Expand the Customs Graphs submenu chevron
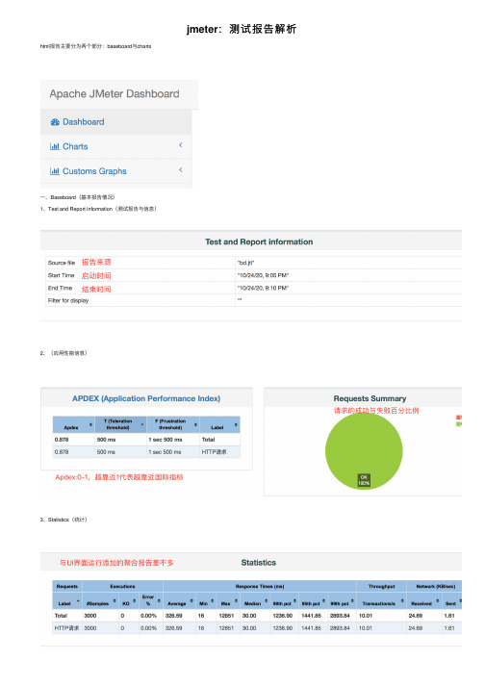485x686 pixels. 180,169
